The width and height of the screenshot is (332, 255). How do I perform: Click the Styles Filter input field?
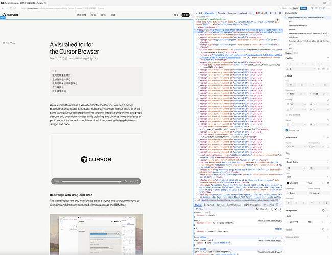[x=224, y=209]
